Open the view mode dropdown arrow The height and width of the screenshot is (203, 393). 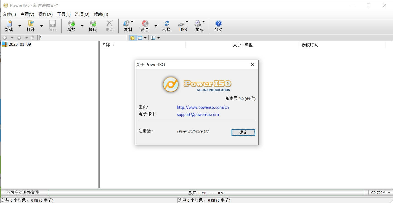pos(145,38)
